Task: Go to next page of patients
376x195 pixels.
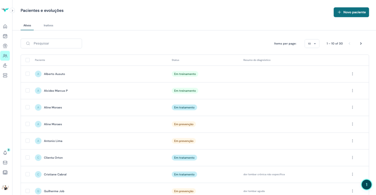Action: pos(361,44)
